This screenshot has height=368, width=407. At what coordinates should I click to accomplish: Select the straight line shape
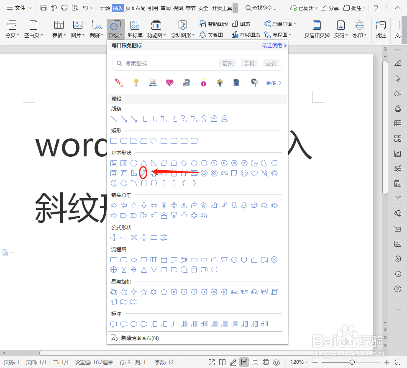pyautogui.click(x=114, y=119)
